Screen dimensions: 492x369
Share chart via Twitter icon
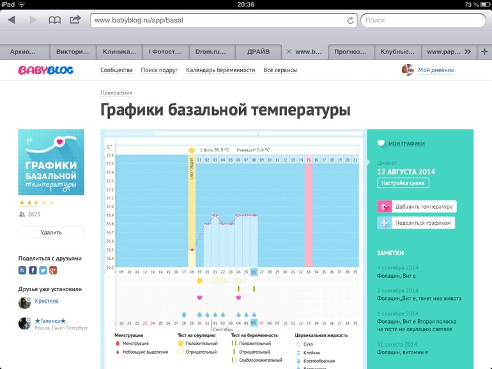coord(43,270)
